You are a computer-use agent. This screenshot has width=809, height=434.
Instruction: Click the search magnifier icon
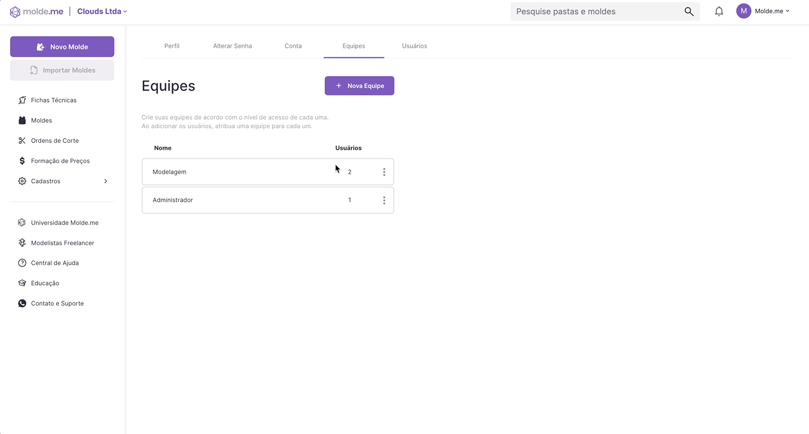click(689, 12)
